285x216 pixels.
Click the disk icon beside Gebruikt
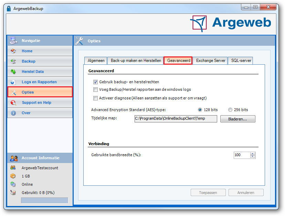pos(13,192)
